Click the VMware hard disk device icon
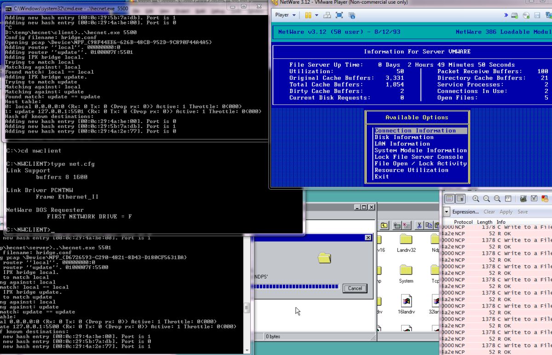 tap(515, 16)
